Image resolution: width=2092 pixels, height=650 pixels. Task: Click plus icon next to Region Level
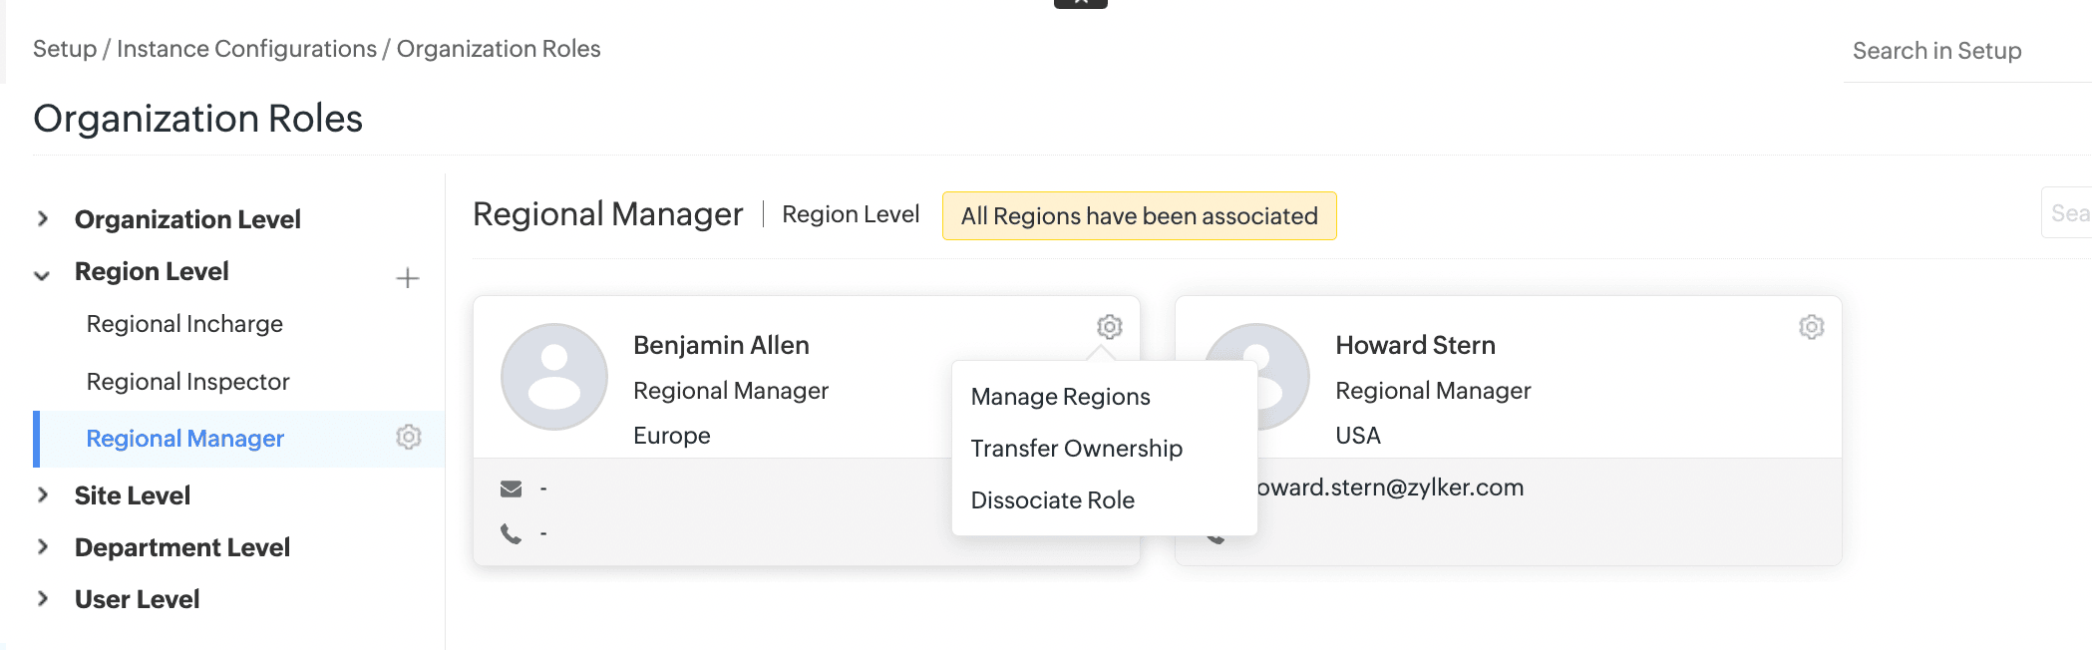407,278
